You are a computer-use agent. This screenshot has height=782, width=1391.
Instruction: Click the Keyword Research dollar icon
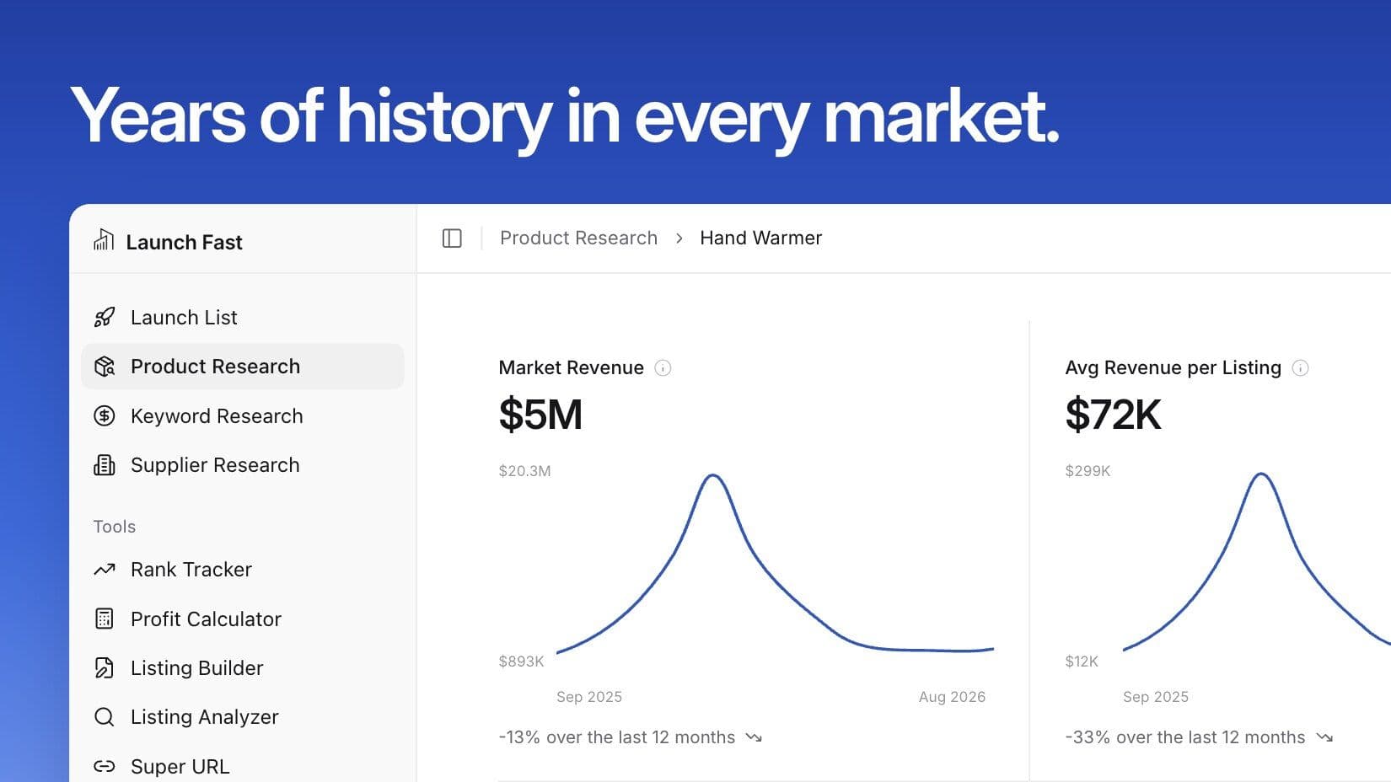[x=105, y=415]
